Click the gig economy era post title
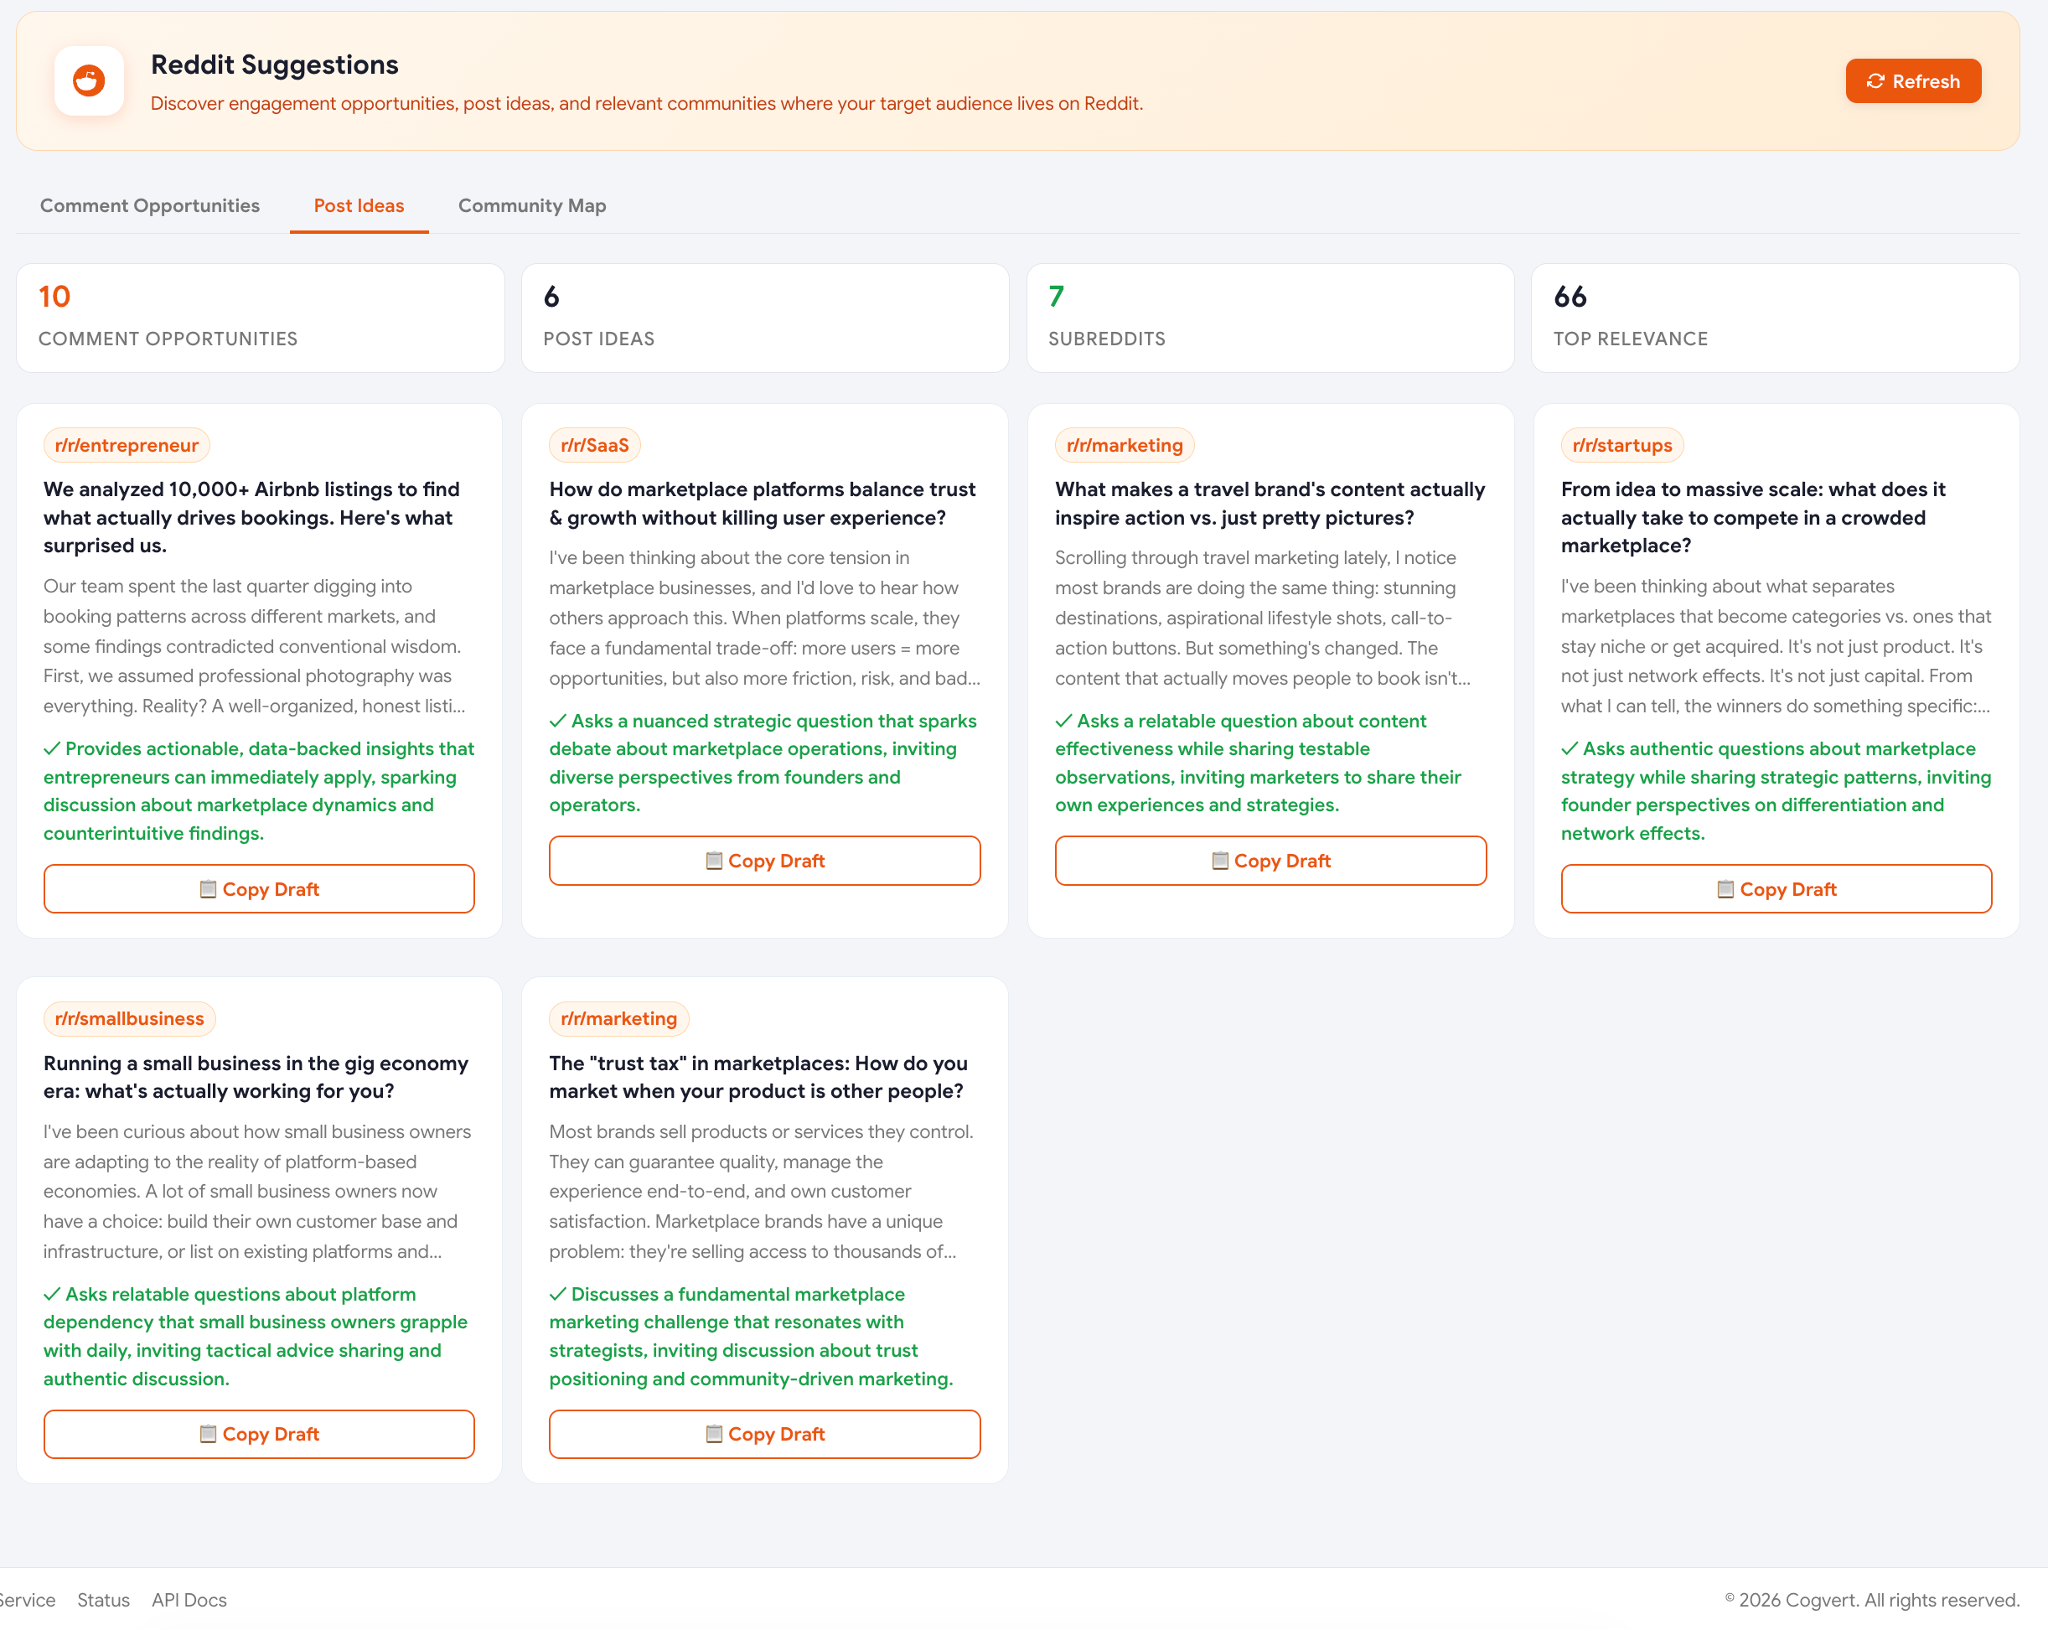Viewport: 2048px width, 1630px height. click(x=258, y=1076)
